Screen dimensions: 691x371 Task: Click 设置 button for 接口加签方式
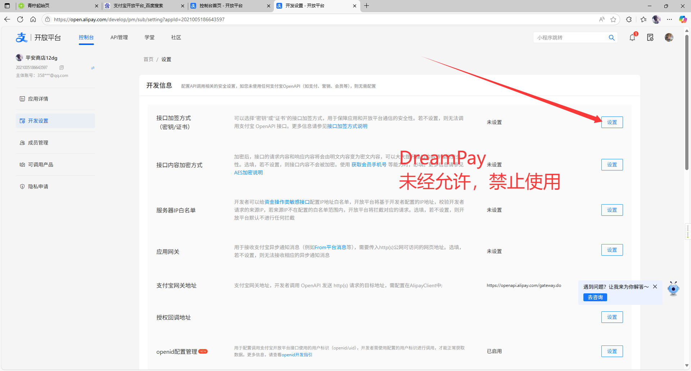tap(612, 122)
